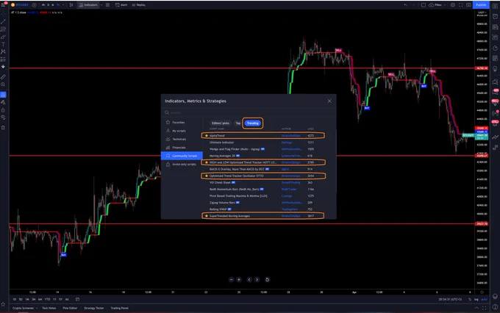Toggle lock all drawing tools
500x313 pixels.
coord(3,110)
